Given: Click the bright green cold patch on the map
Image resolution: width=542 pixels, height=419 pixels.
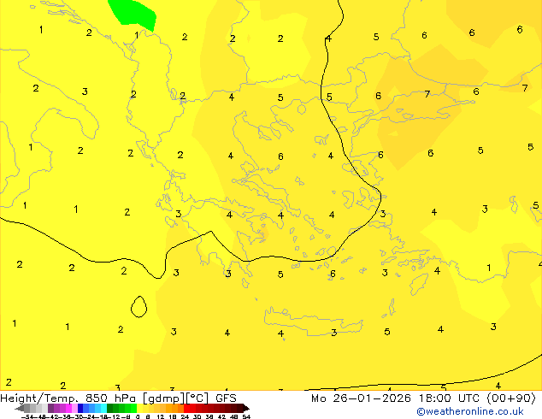Looking at the screenshot, I should [133, 13].
